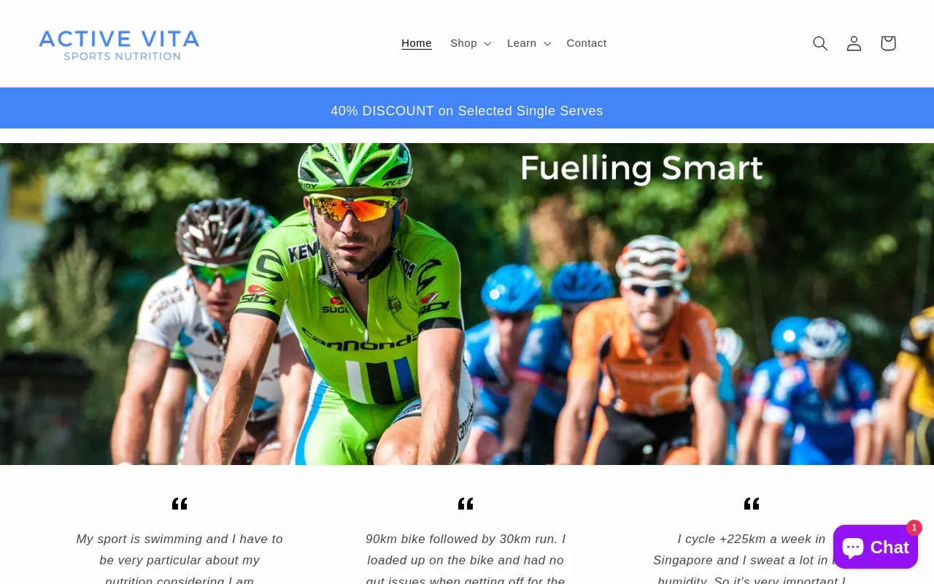Click chevron arrow next to Shop

(487, 44)
